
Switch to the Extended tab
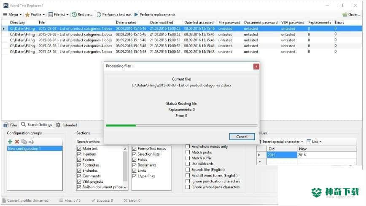(x=67, y=125)
